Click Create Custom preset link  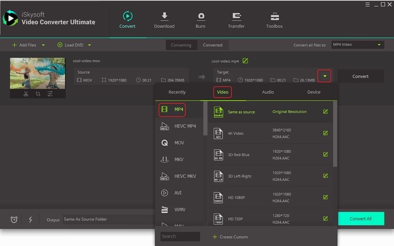pos(230,237)
